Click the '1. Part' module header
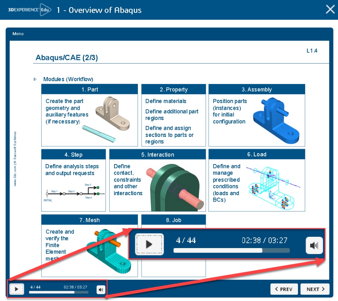The height and width of the screenshot is (301, 338). [x=89, y=89]
